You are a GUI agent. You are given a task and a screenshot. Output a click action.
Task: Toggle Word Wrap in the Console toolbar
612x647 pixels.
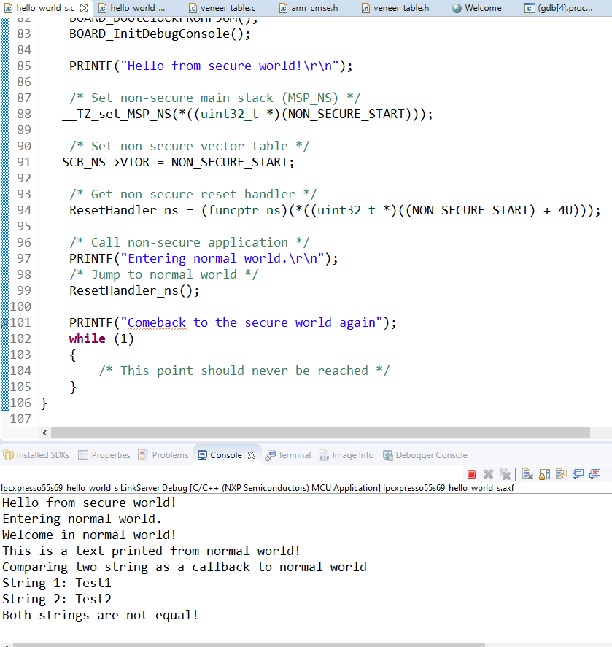pyautogui.click(x=561, y=474)
